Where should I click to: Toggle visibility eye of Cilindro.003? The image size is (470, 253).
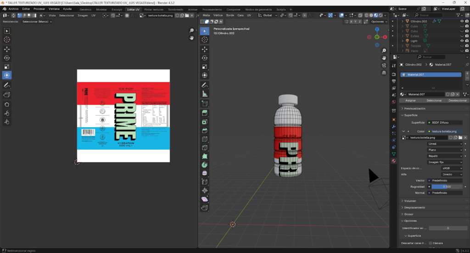462,21
